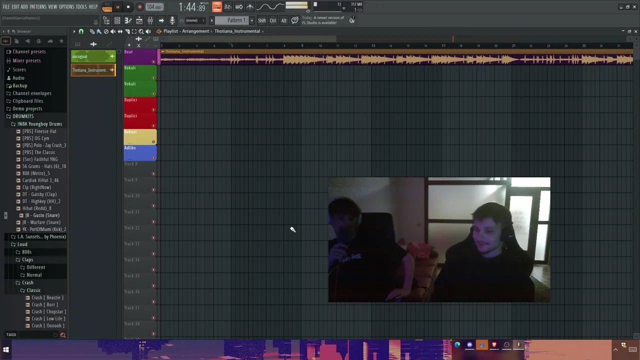Open OBS Studio from the taskbar
The image size is (640, 360).
tap(506, 345)
